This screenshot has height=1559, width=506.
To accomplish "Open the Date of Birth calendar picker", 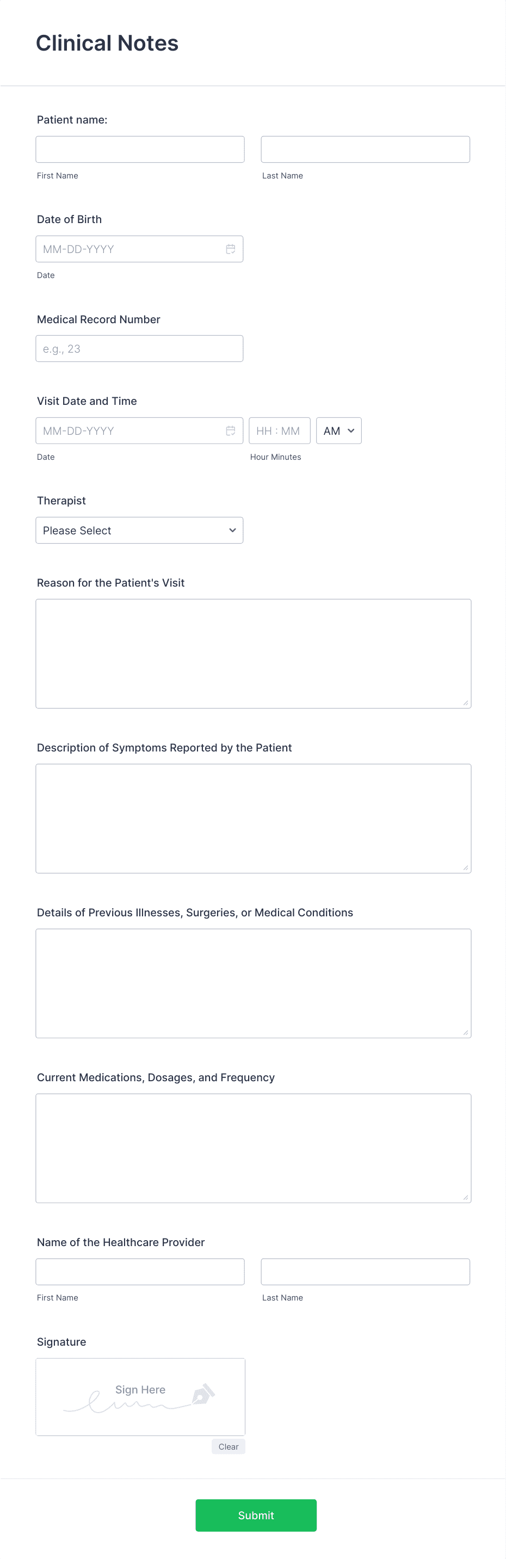I will [231, 249].
